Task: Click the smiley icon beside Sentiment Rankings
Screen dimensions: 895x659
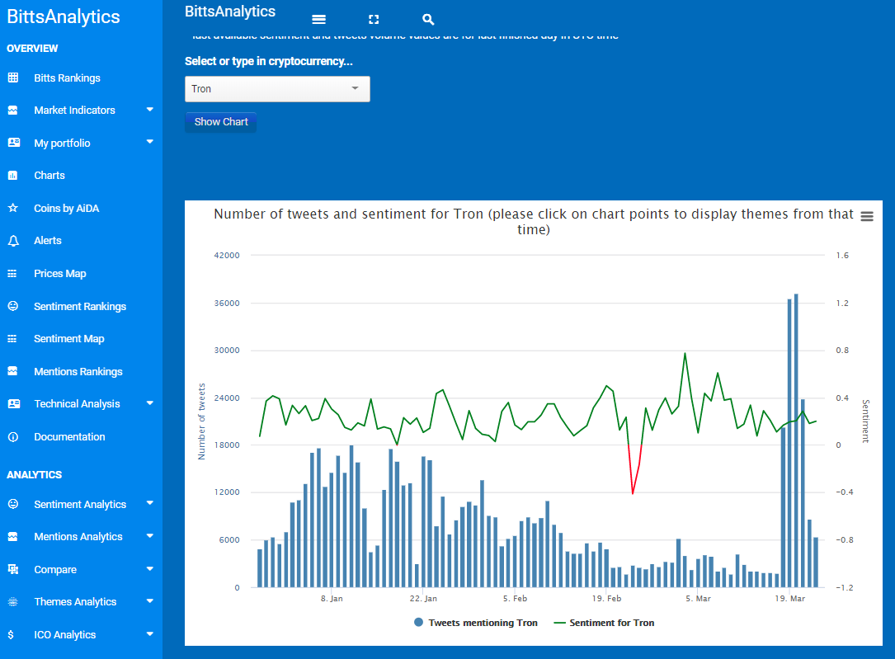Action: tap(13, 306)
